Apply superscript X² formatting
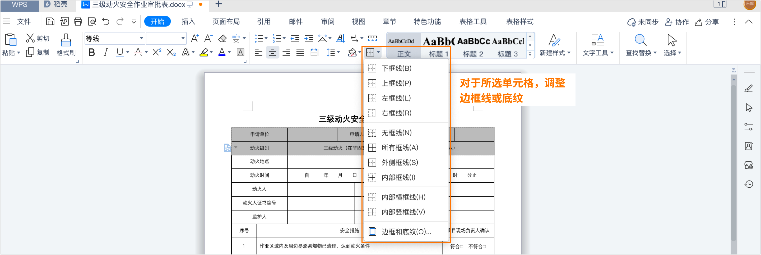761x255 pixels. pos(157,52)
